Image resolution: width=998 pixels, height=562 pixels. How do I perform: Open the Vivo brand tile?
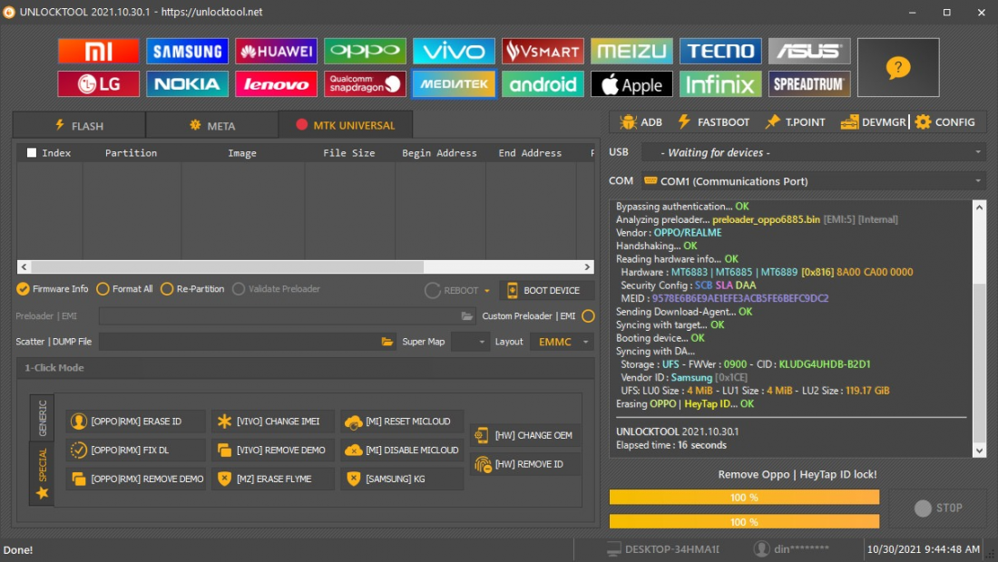coord(454,51)
